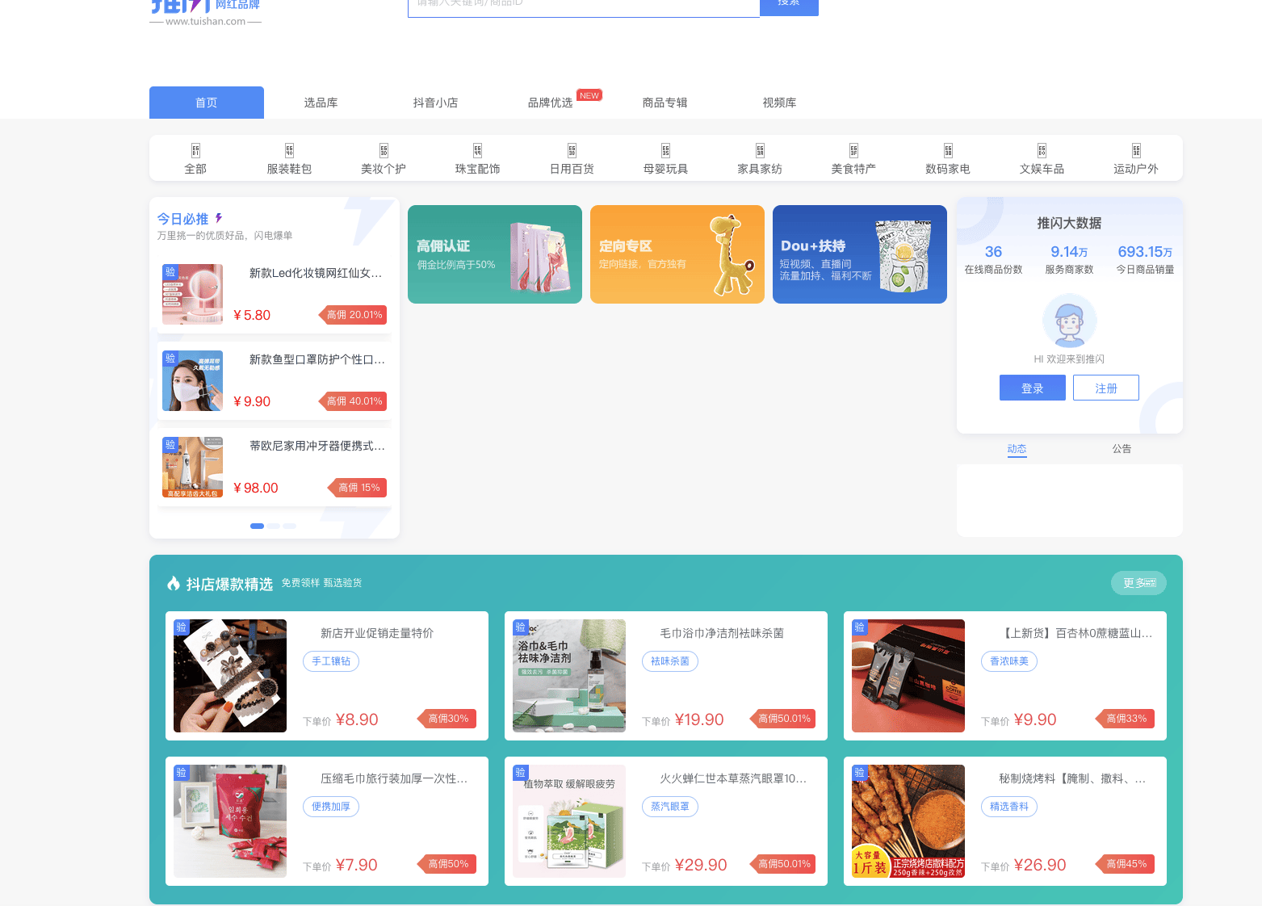Open the 高佣认证 banner
The height and width of the screenshot is (906, 1262).
[x=495, y=254]
